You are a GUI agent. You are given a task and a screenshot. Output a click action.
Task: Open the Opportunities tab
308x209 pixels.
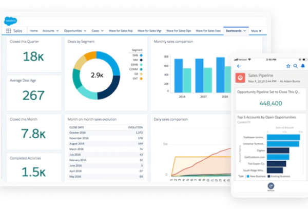click(x=73, y=31)
